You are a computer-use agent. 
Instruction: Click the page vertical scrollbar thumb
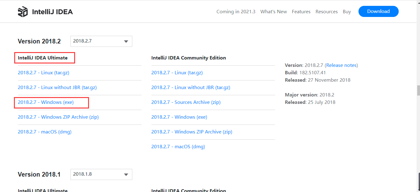coord(418,90)
